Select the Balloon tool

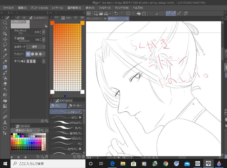5,128
